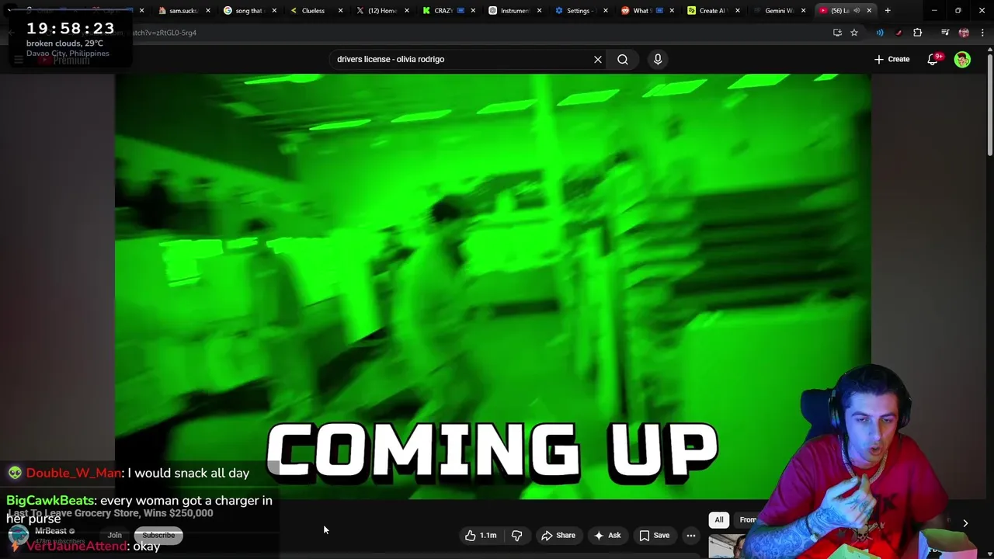Install app icon in address bar
The height and width of the screenshot is (559, 994).
(837, 33)
